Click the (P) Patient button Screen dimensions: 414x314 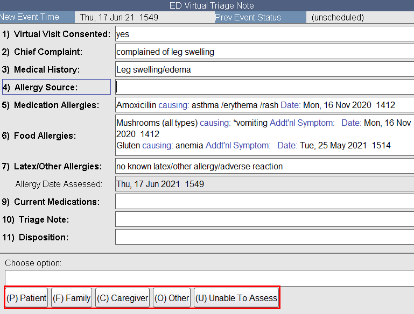pos(26,298)
